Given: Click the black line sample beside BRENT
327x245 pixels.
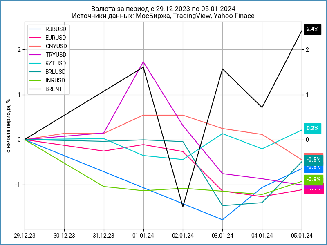Looking at the screenshot, I should (x=35, y=89).
